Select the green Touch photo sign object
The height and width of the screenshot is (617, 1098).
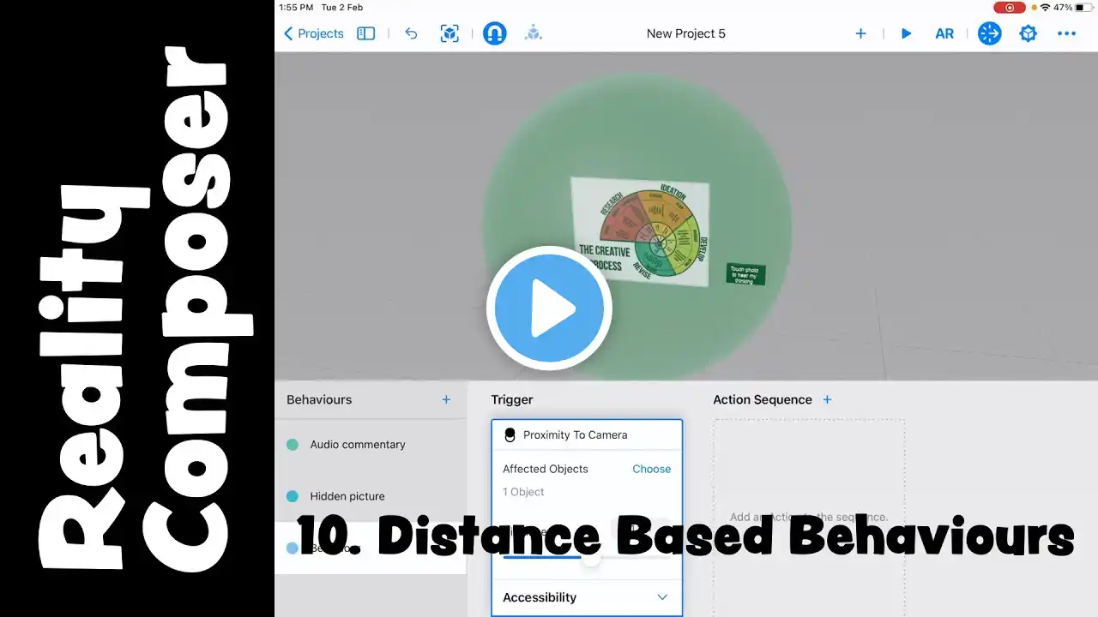pyautogui.click(x=745, y=274)
